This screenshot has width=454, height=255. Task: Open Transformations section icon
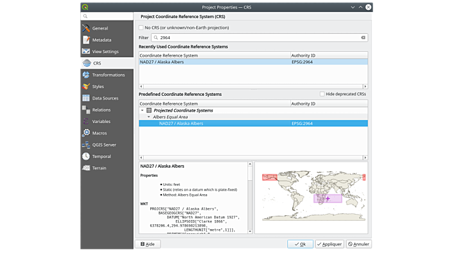[86, 75]
